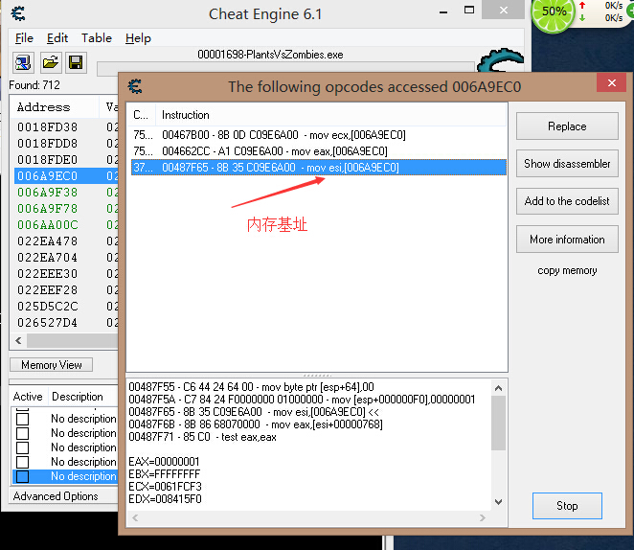Open the select process icon

coord(23,62)
